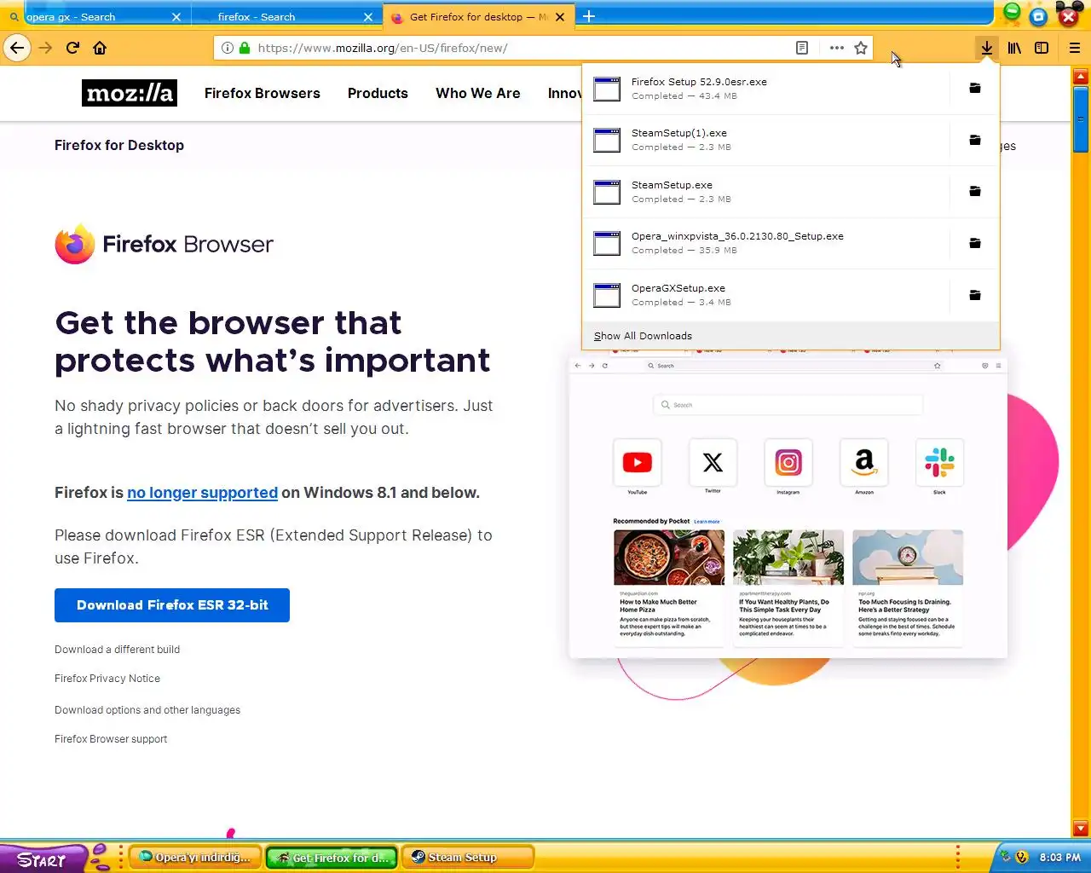Open the Library toolbar icon

pyautogui.click(x=1014, y=48)
